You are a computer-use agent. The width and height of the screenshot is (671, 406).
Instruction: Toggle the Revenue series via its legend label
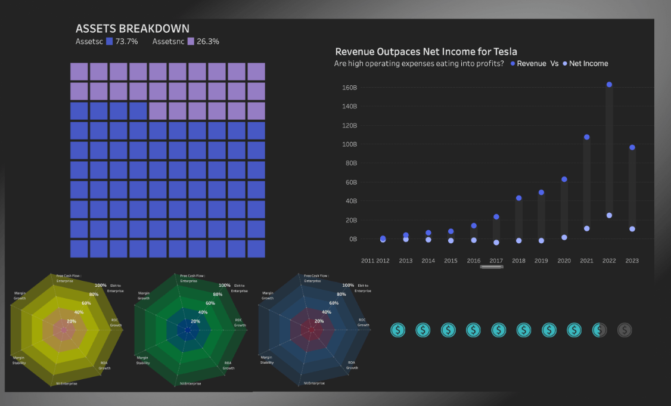[x=530, y=63]
